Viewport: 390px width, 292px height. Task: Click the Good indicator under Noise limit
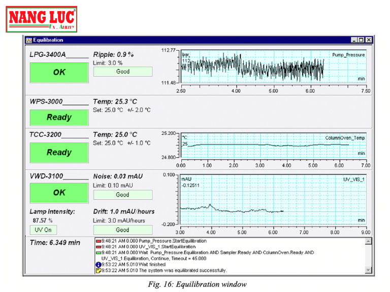point(122,195)
